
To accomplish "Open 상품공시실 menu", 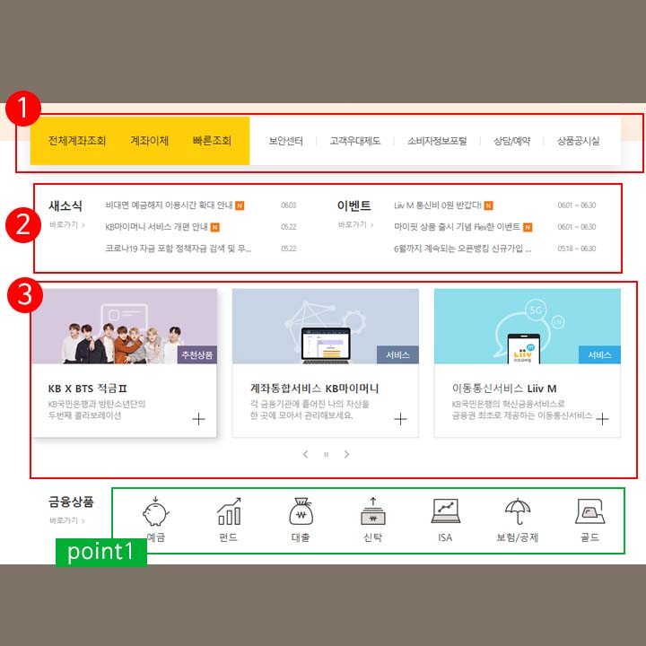I will point(578,142).
